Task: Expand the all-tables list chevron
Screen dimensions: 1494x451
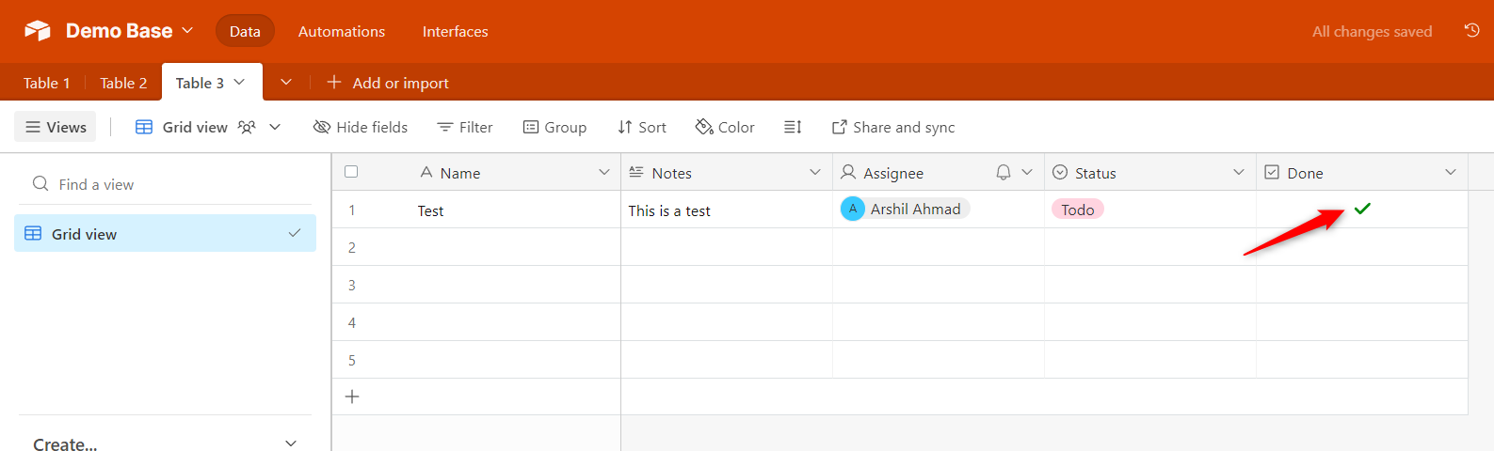Action: (x=286, y=82)
